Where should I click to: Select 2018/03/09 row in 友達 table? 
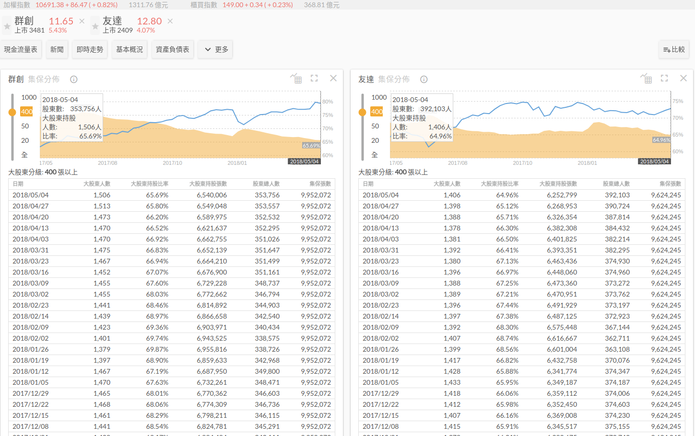(522, 283)
